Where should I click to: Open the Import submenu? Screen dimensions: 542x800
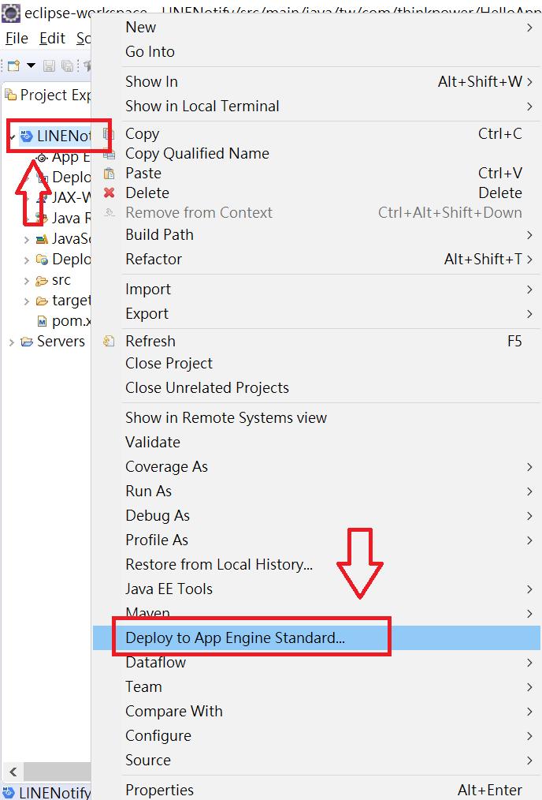(317, 290)
